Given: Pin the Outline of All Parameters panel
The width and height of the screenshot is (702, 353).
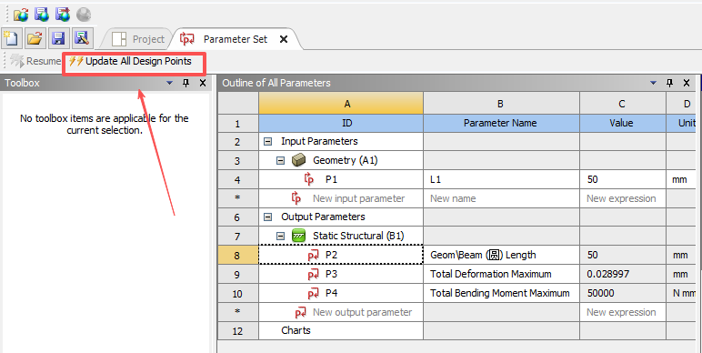Looking at the screenshot, I should 670,83.
